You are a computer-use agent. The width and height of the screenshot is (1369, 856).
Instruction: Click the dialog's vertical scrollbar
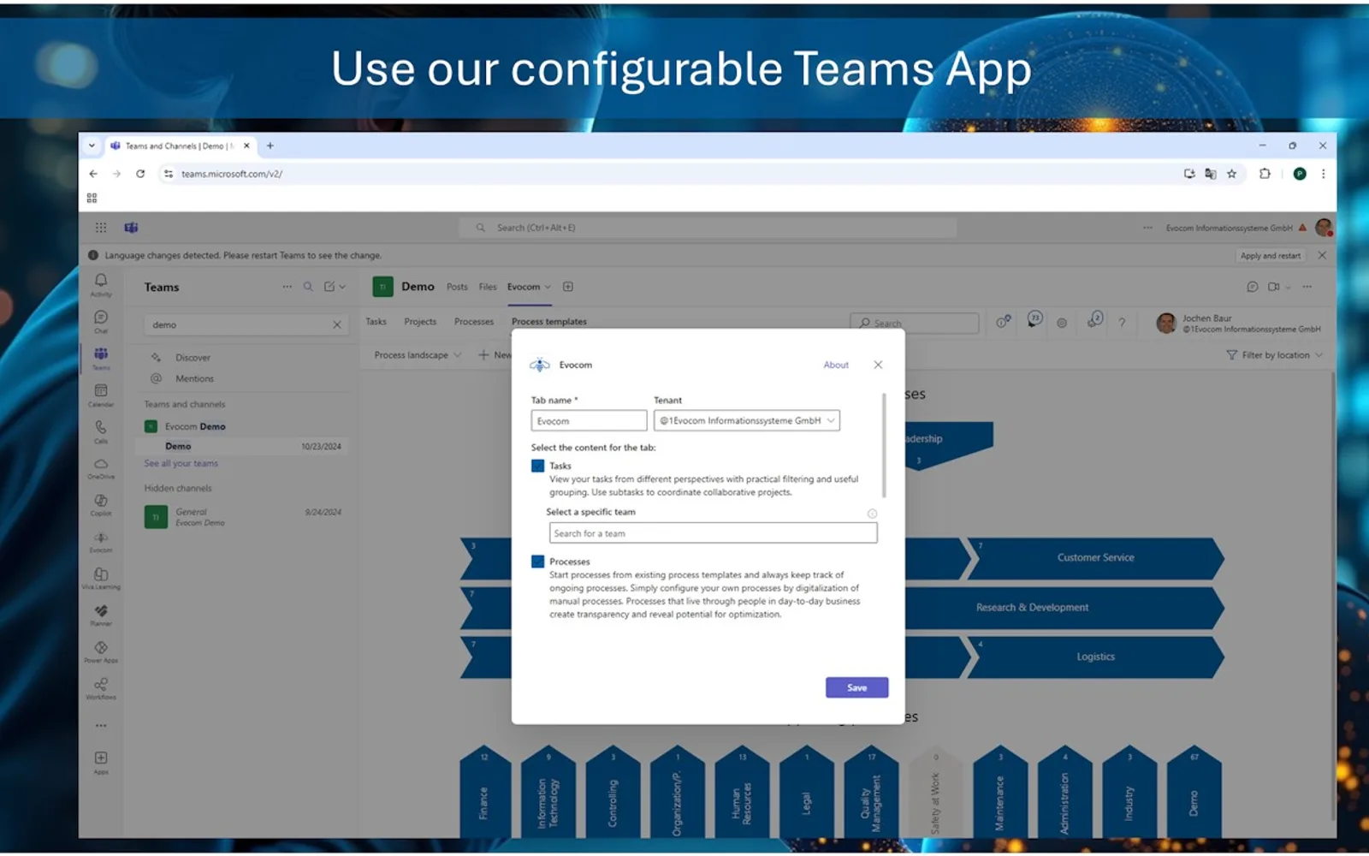point(884,445)
